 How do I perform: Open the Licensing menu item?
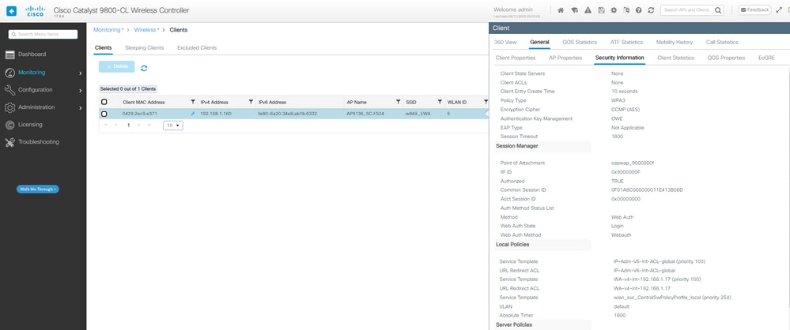click(x=30, y=125)
